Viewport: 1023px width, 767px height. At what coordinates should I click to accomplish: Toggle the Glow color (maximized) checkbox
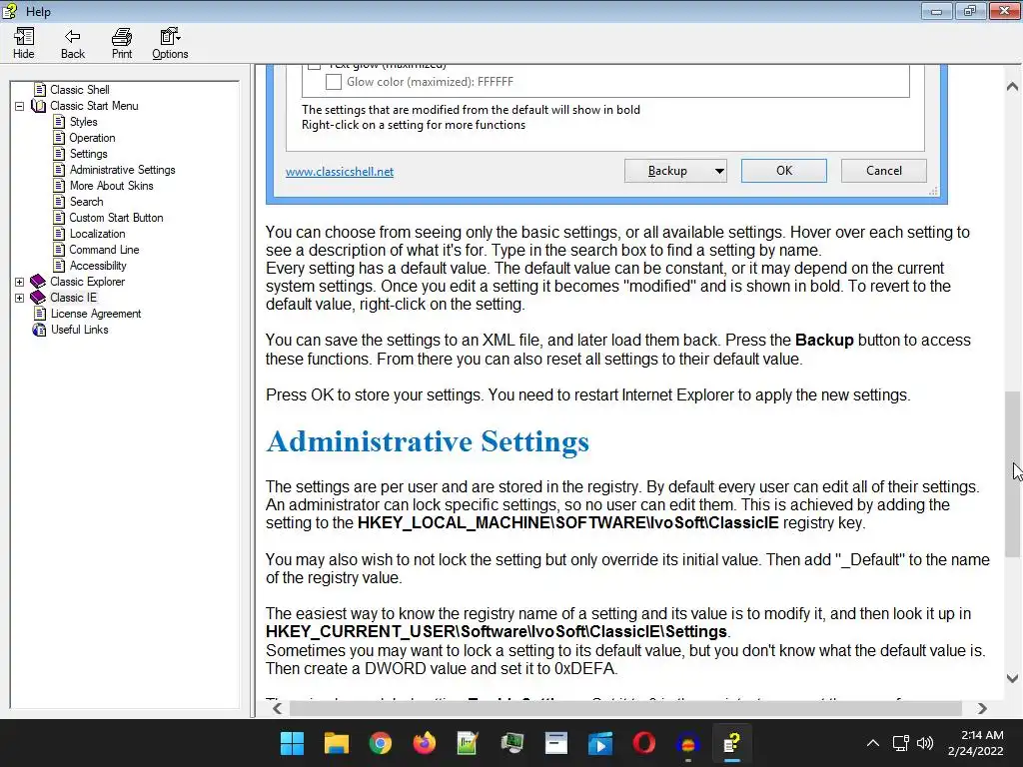(x=334, y=82)
